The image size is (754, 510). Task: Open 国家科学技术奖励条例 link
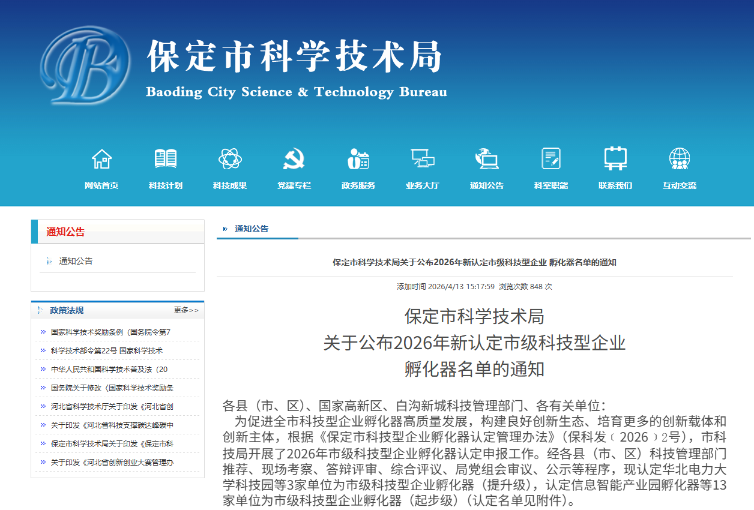(110, 332)
